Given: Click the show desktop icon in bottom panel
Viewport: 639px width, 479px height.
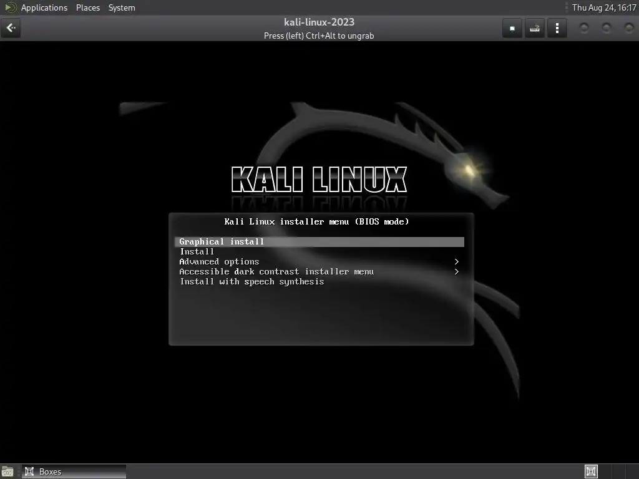Looking at the screenshot, I should tap(7, 472).
